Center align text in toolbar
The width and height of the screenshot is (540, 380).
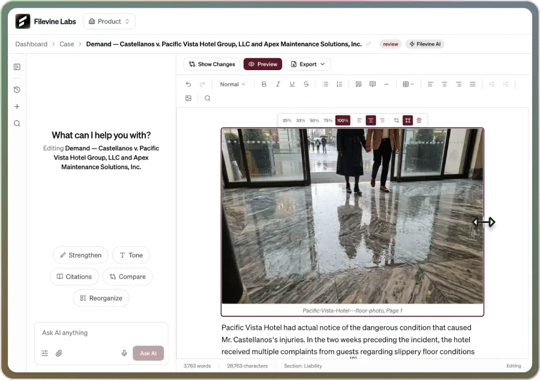click(445, 85)
